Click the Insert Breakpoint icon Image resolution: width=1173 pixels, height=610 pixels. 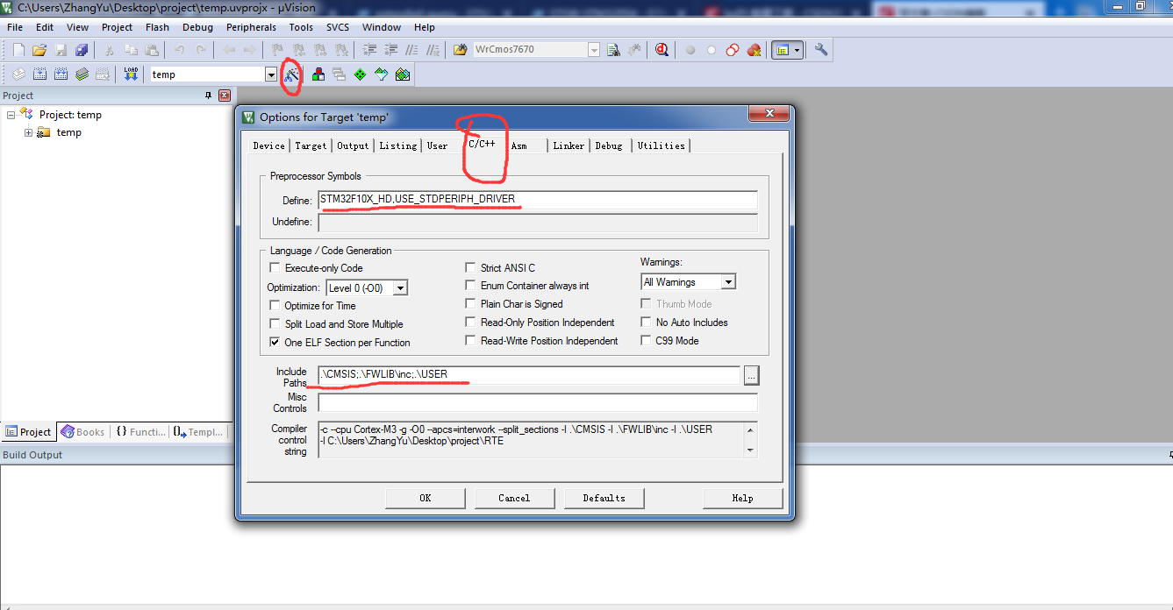[690, 50]
